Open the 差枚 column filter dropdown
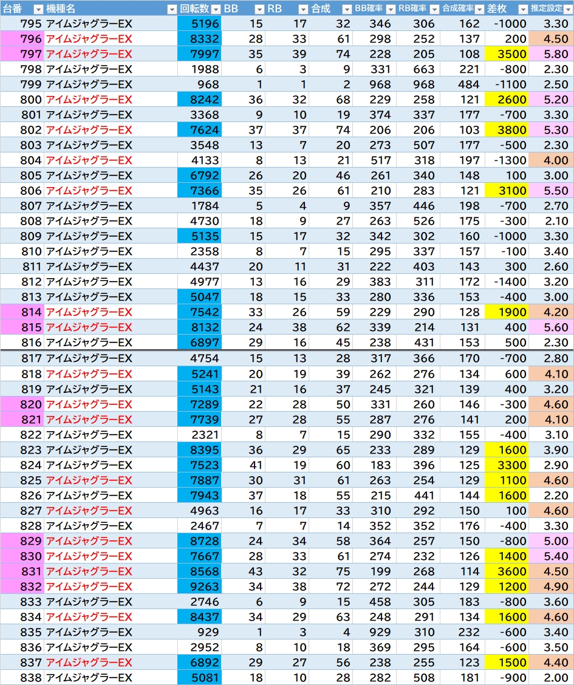Viewport: 574px width, 685px height. pyautogui.click(x=523, y=9)
